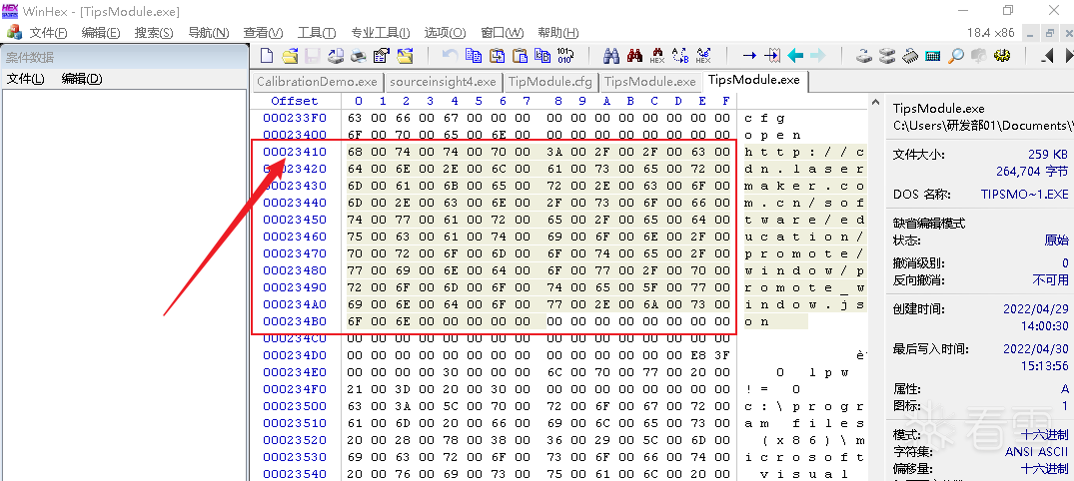Open file Properties from the toolbar
This screenshot has height=481, width=1074.
381,56
